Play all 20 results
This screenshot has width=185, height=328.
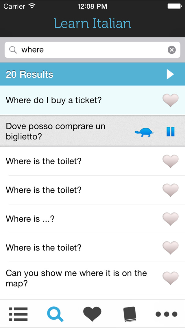point(170,74)
